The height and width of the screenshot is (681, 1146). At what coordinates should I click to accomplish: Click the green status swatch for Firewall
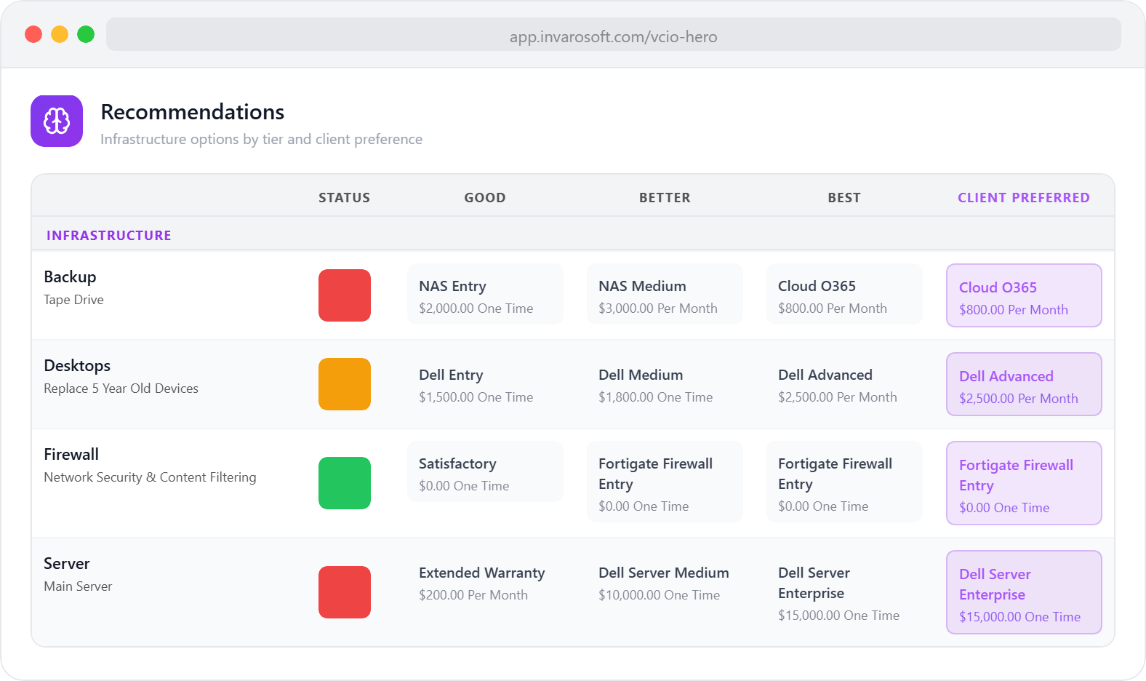point(345,483)
